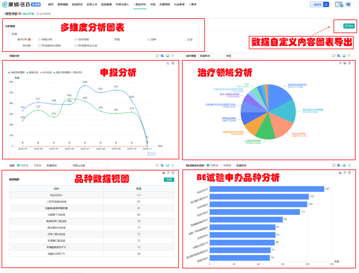This screenshot has height=273, width=359.
Task: Expand the 申报分析 panel to fullscreen
Action: 157,56
